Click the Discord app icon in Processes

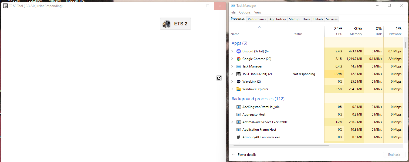pos(238,51)
